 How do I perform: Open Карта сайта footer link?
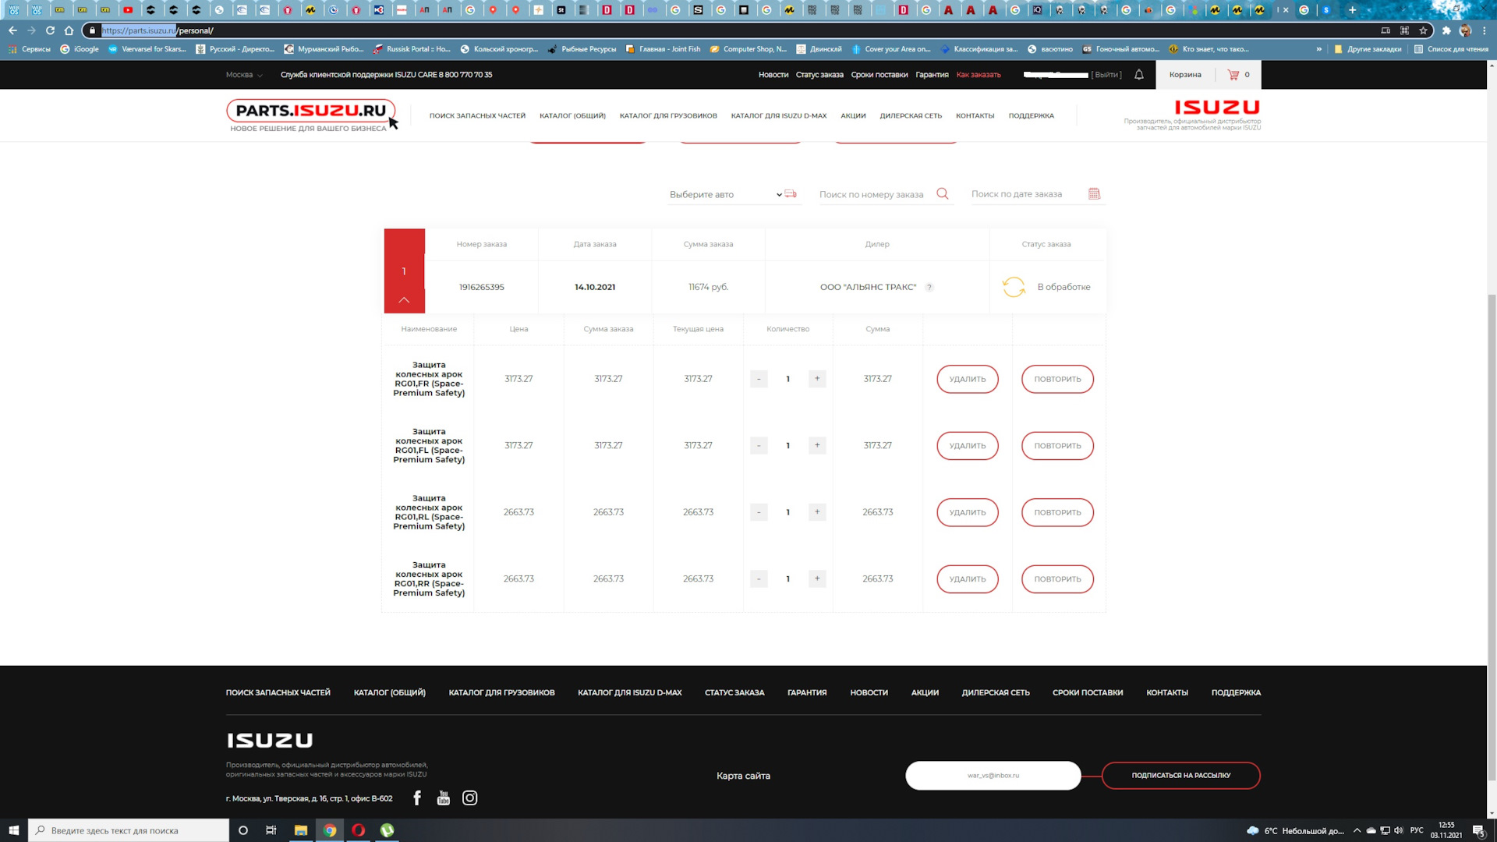(x=743, y=776)
